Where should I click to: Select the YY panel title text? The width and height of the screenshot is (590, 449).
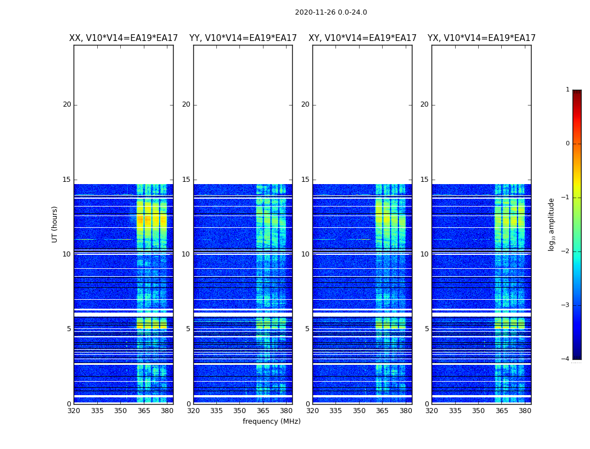(243, 38)
